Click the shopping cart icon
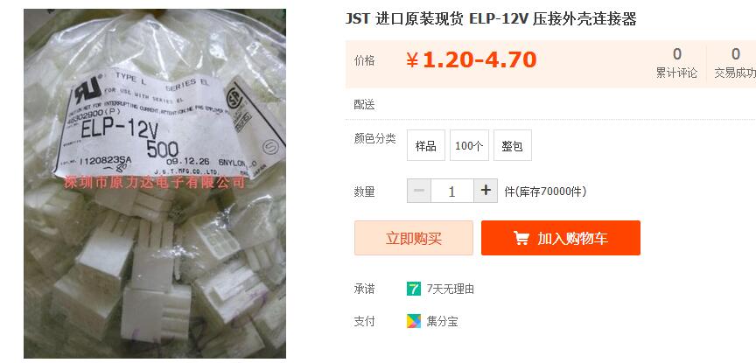The width and height of the screenshot is (756, 363). pyautogui.click(x=521, y=238)
